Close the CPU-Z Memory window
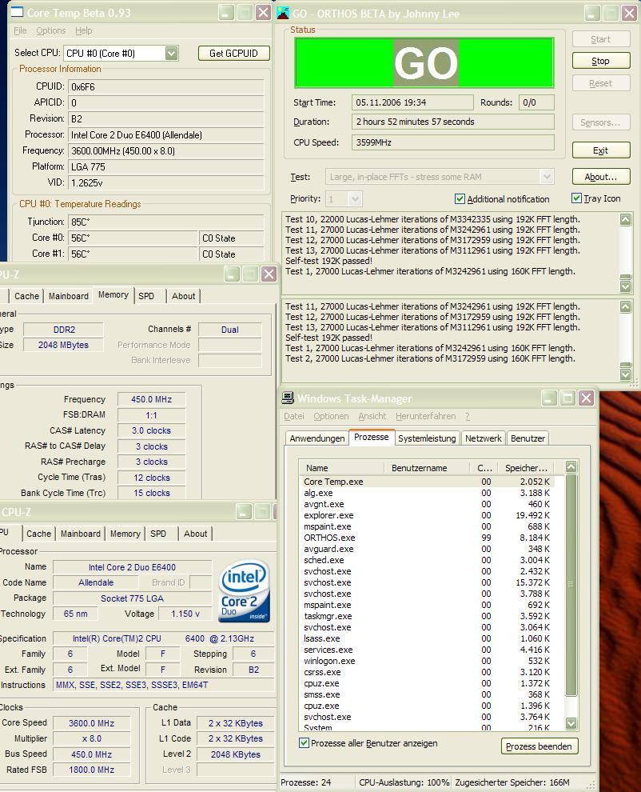This screenshot has width=641, height=792. coord(269,274)
